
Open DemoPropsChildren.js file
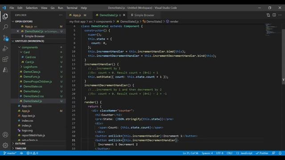click(x=37, y=81)
